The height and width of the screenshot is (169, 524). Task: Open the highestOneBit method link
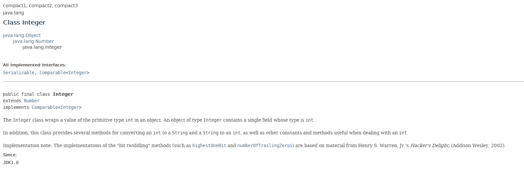[x=209, y=145]
